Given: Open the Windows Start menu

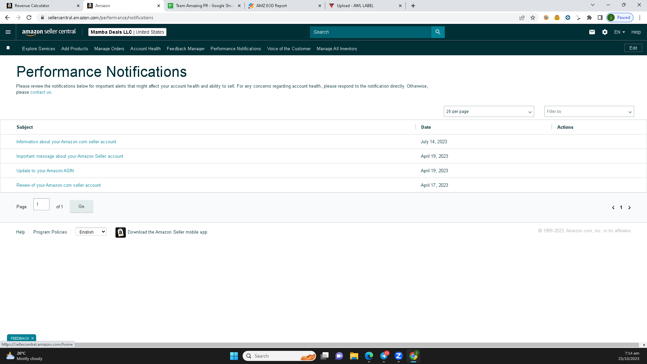Looking at the screenshot, I should point(234,356).
